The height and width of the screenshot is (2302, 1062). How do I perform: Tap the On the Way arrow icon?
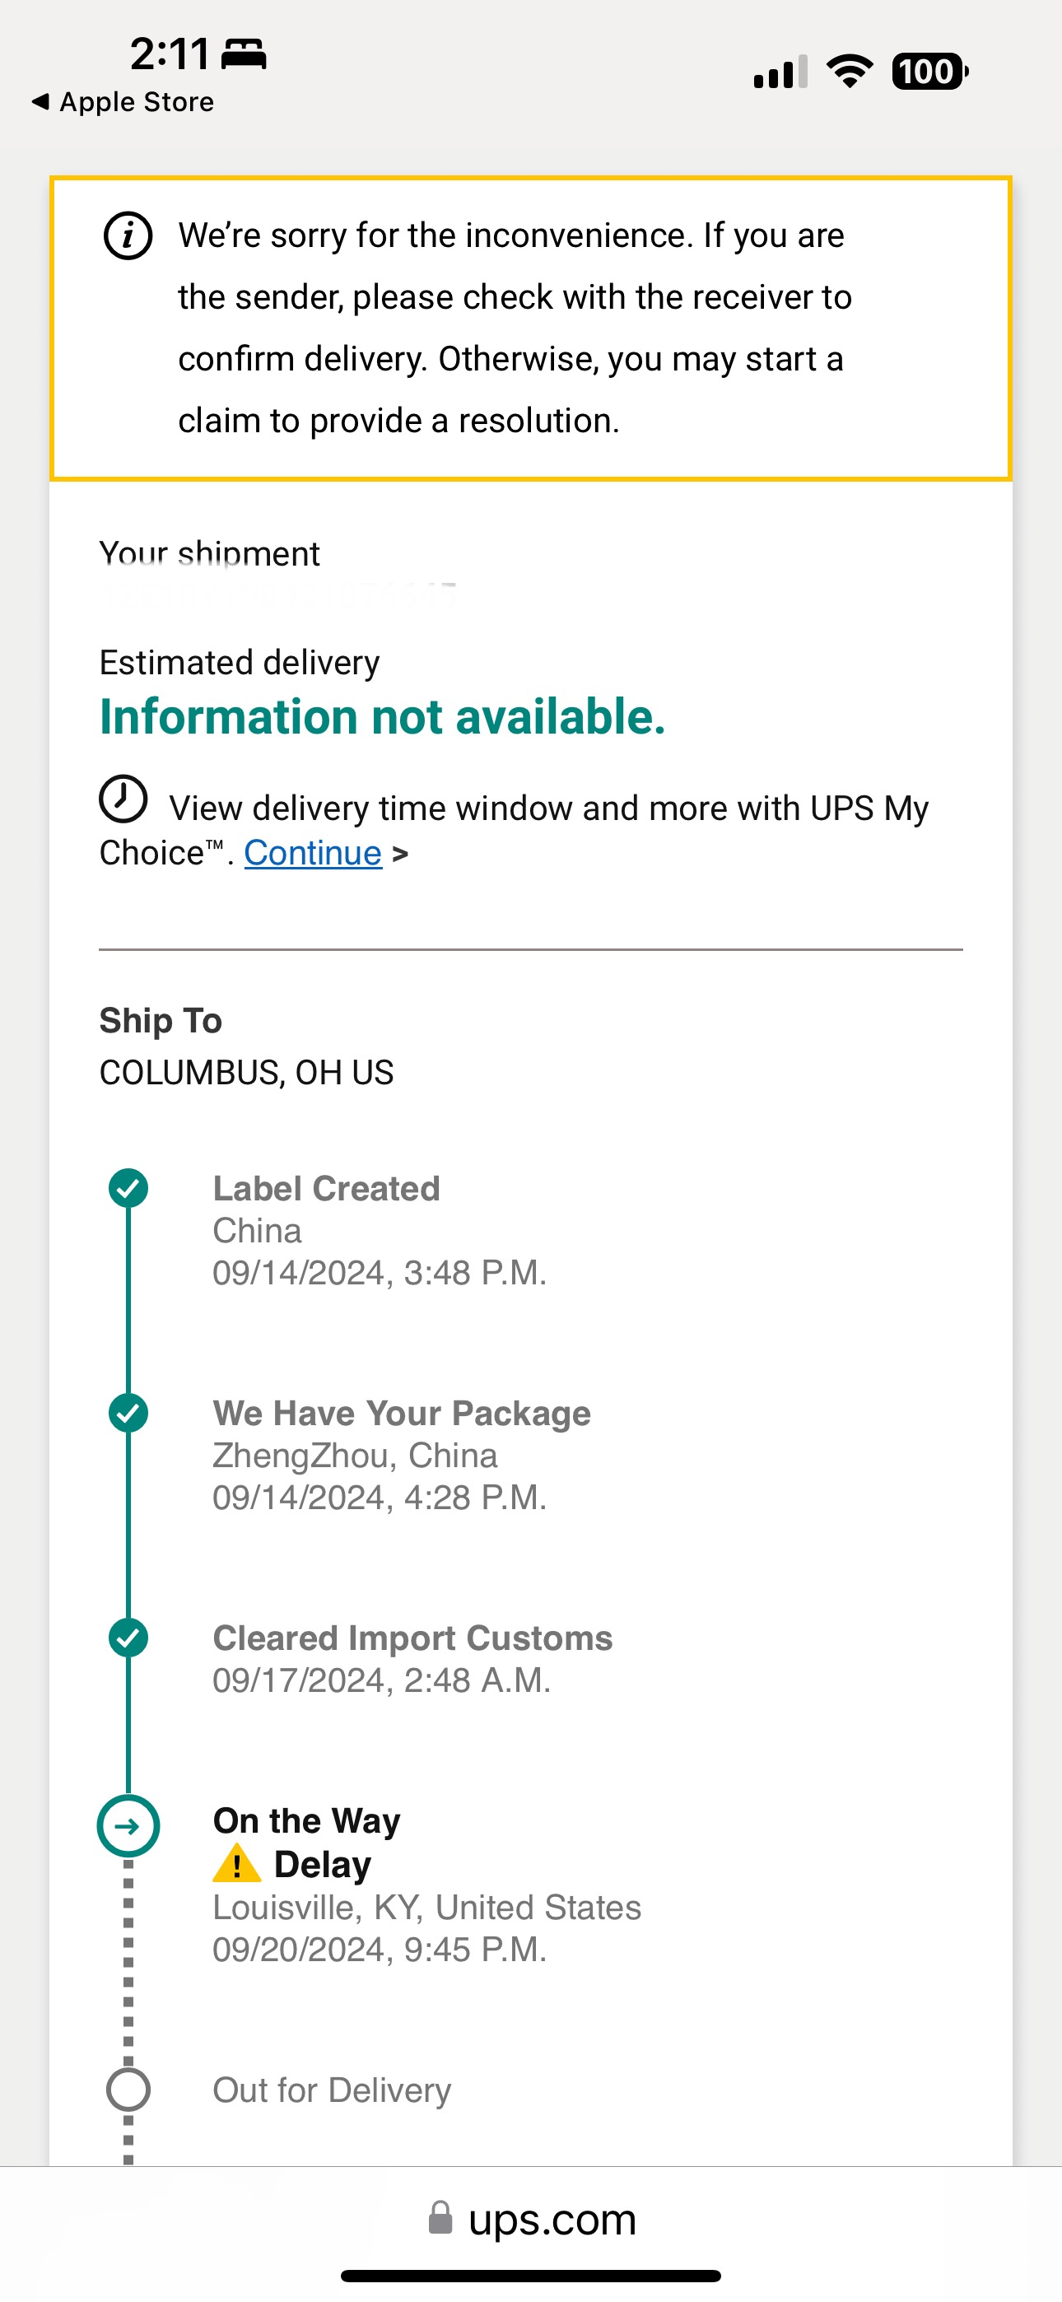(128, 1825)
